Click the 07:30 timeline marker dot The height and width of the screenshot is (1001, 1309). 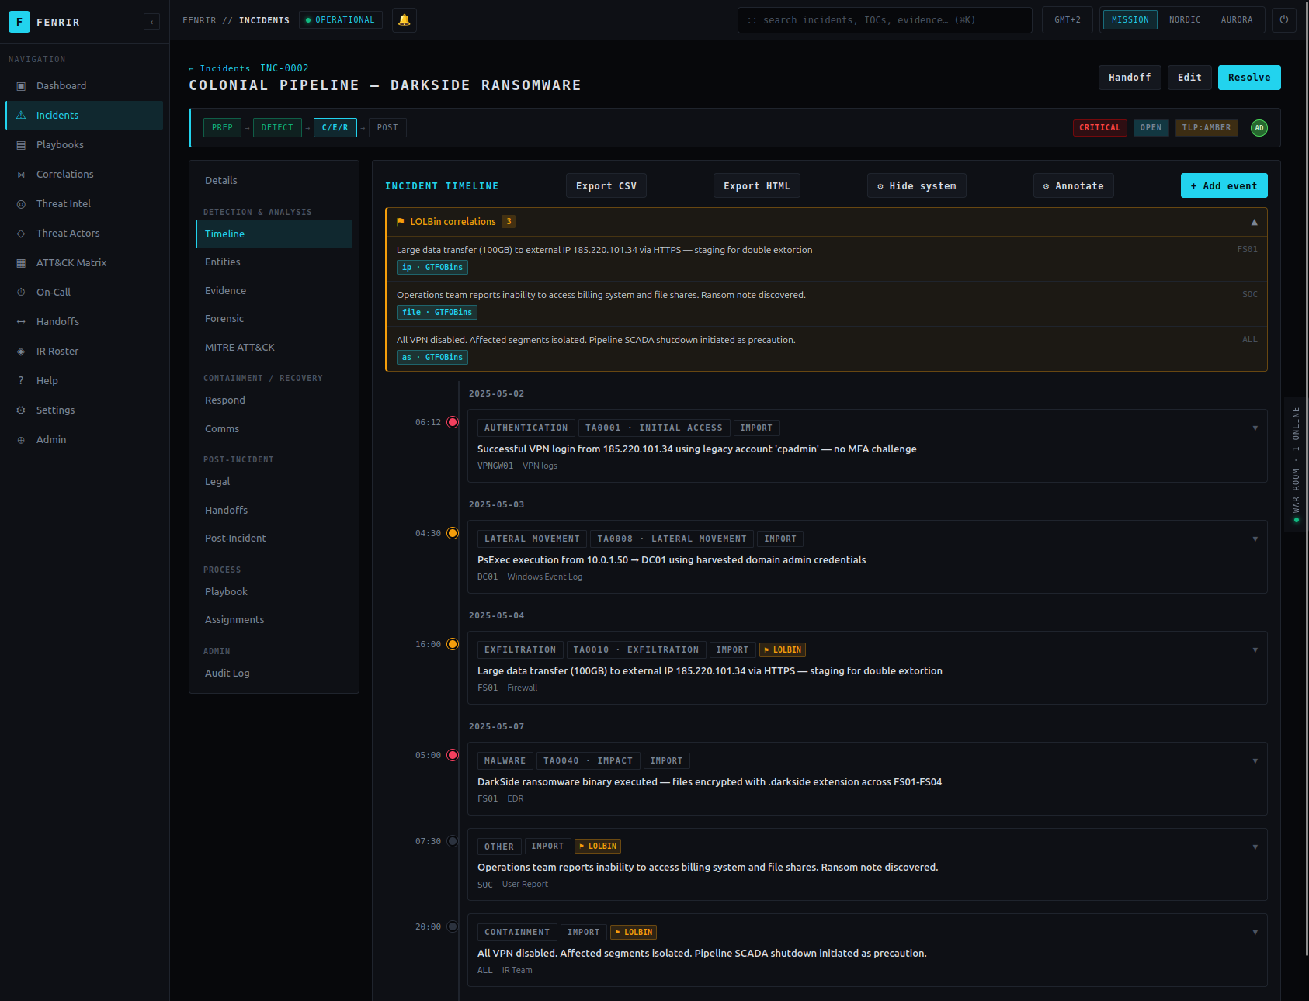(453, 841)
